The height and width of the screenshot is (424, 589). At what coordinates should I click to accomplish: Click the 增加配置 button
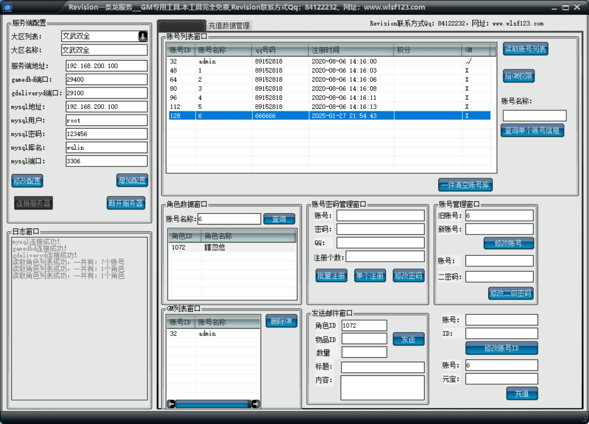click(132, 180)
